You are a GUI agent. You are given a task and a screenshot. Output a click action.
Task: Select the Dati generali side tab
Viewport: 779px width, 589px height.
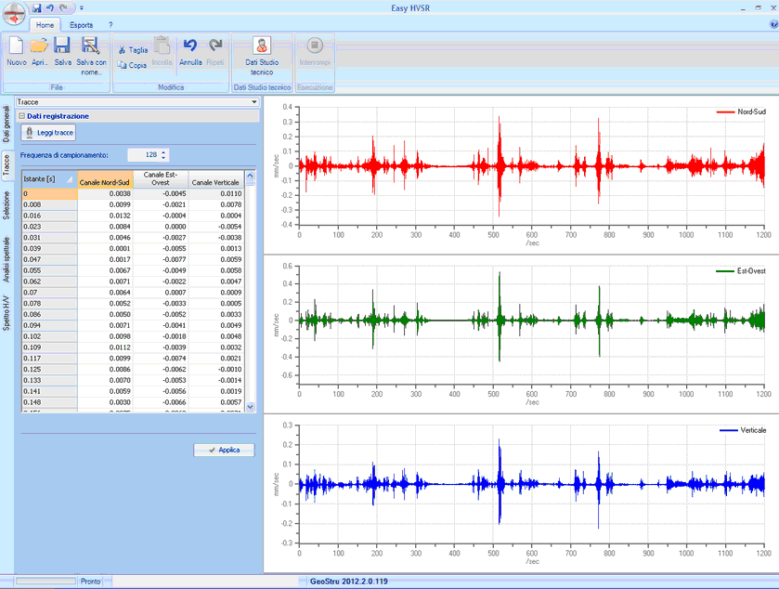(x=6, y=124)
